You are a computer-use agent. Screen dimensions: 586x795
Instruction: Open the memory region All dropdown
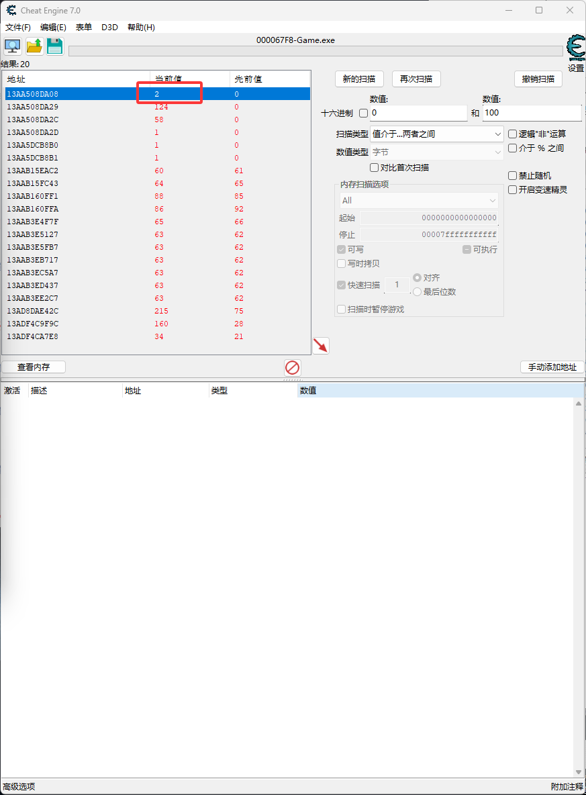click(419, 200)
